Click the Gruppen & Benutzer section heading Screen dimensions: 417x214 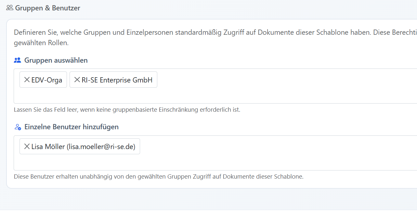pos(47,8)
